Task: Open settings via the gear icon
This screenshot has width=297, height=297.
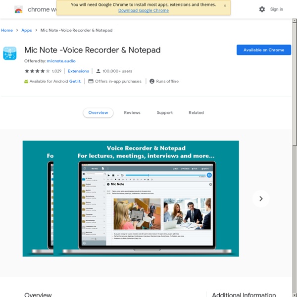Action: (262, 9)
